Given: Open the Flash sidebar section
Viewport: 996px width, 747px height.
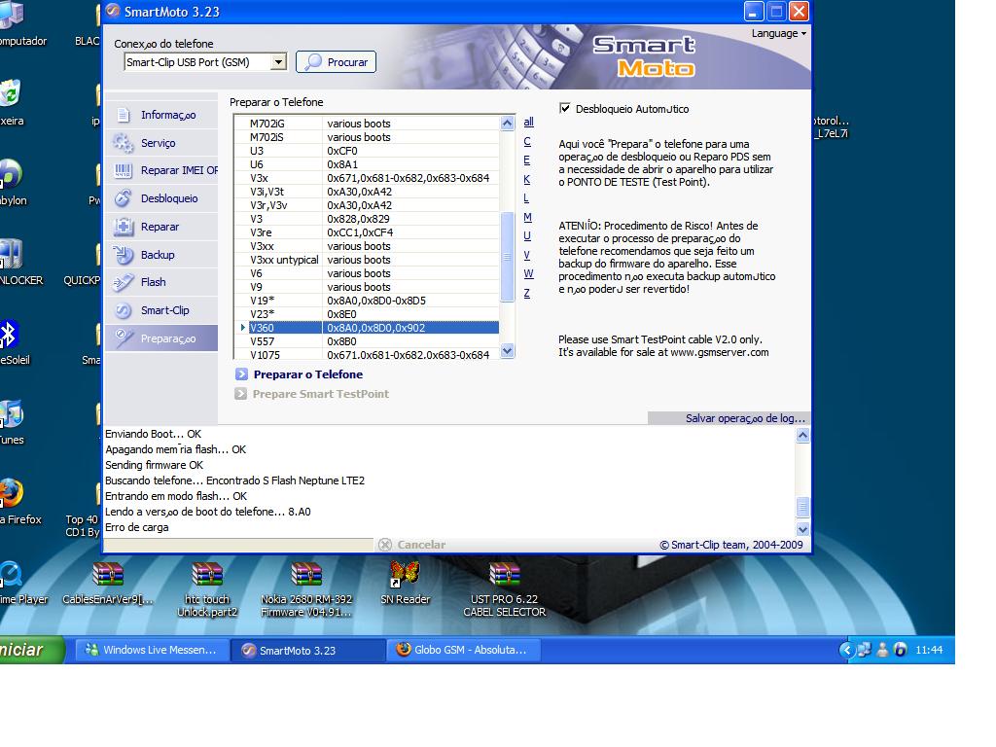Looking at the screenshot, I should 161,282.
